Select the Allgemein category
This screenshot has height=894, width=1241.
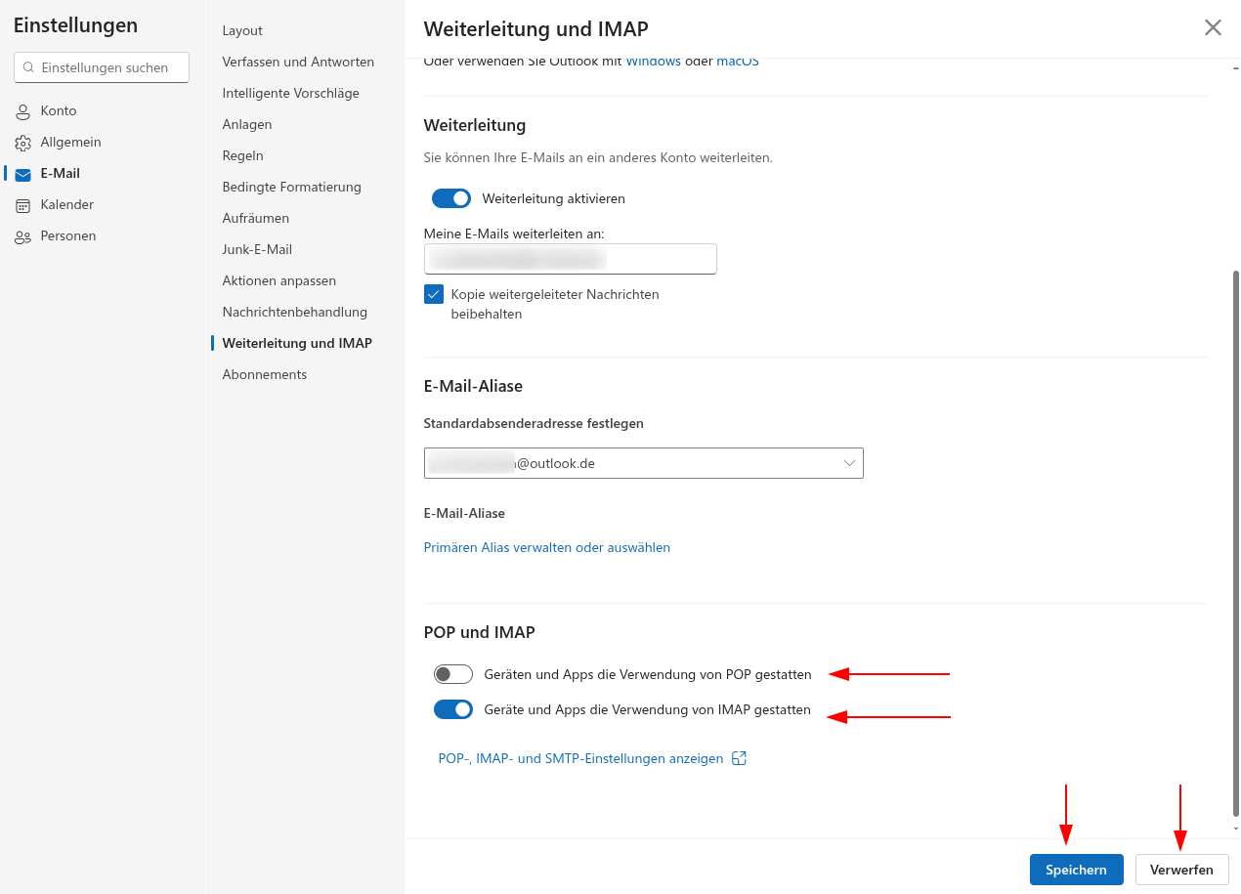[x=70, y=142]
